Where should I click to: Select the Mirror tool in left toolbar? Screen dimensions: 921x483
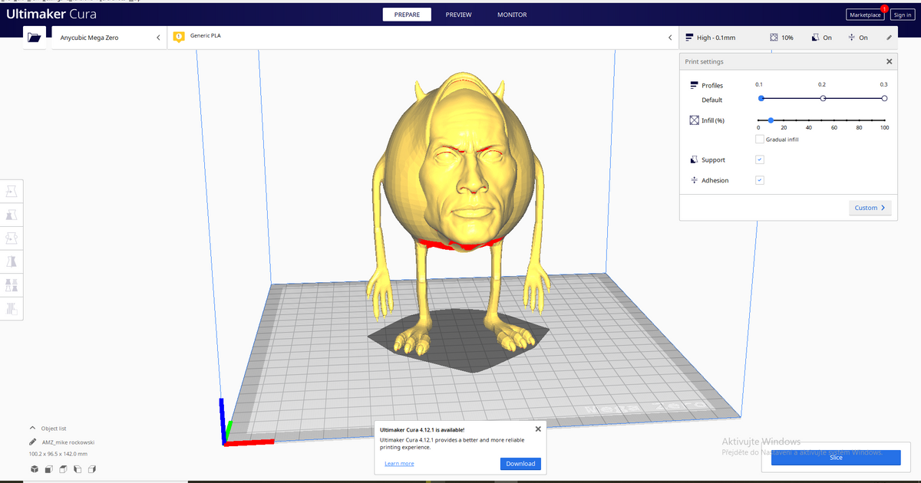[12, 261]
